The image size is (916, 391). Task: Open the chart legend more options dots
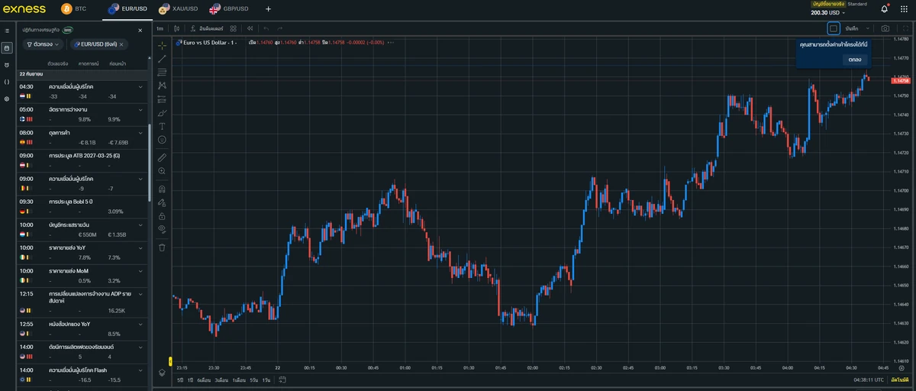pyautogui.click(x=391, y=43)
